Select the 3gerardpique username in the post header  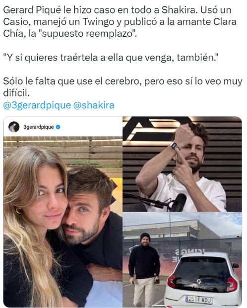pyautogui.click(x=39, y=127)
